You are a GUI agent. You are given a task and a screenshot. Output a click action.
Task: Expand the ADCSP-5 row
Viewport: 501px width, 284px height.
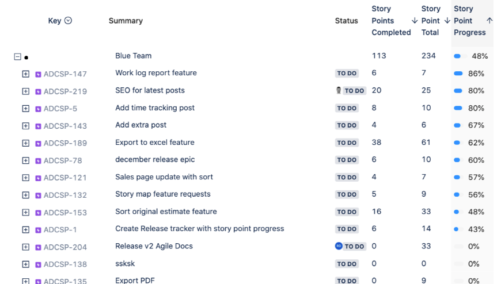(x=25, y=109)
